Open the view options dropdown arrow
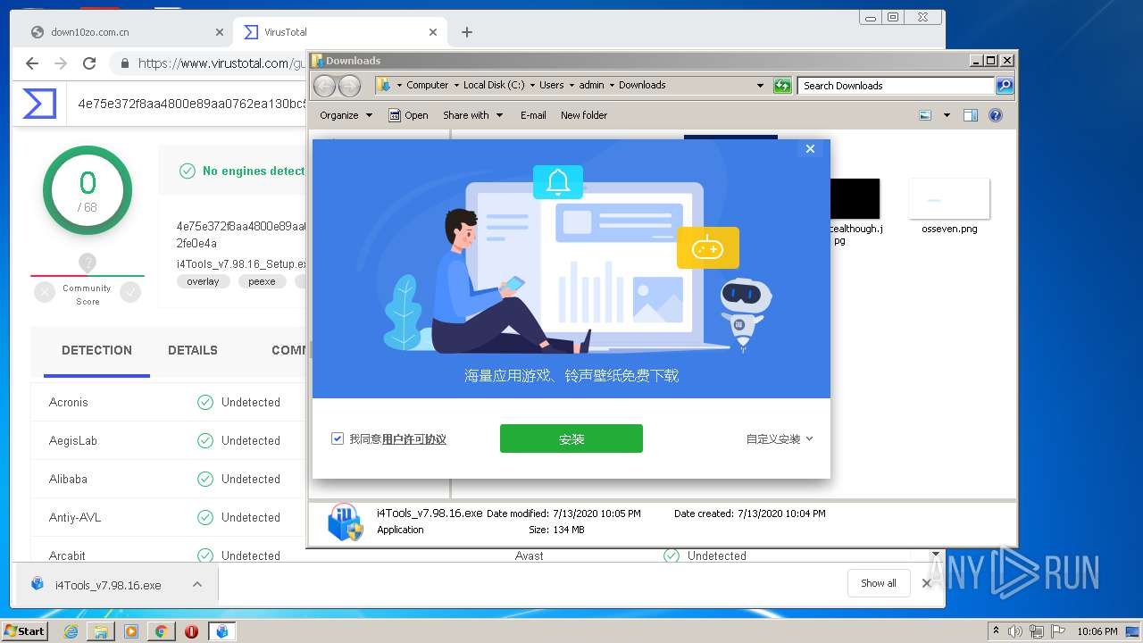 [x=947, y=115]
